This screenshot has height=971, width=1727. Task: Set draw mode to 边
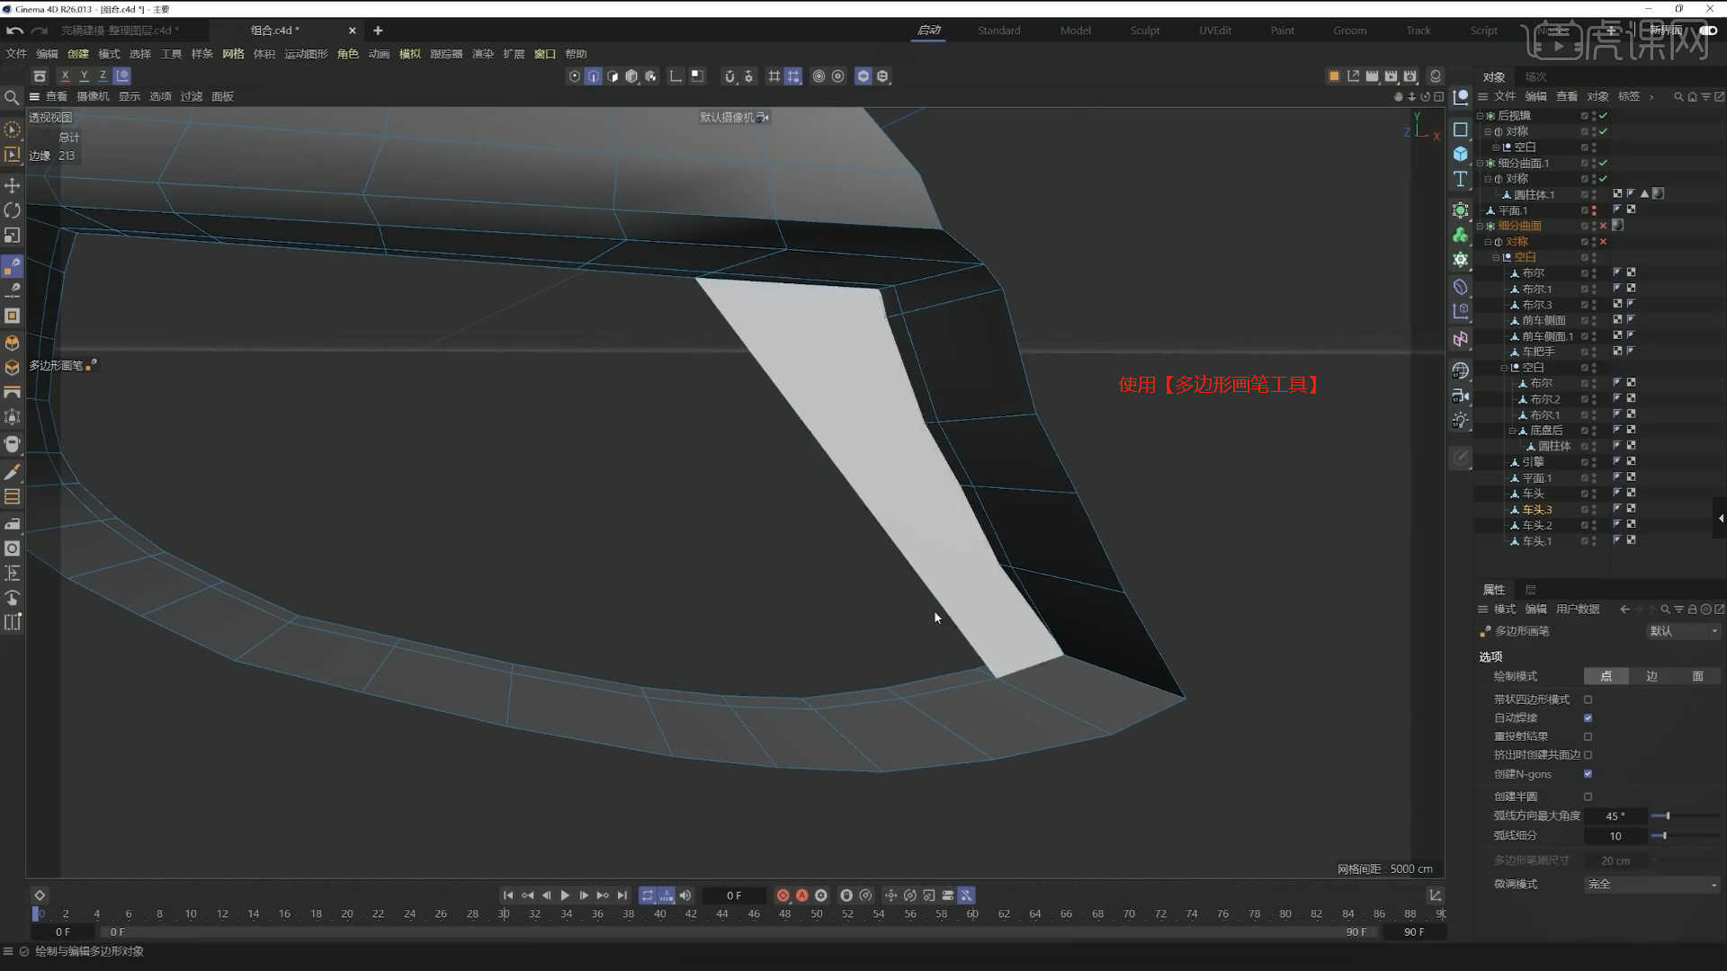1651,676
